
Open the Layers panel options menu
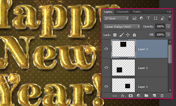tap(169, 11)
